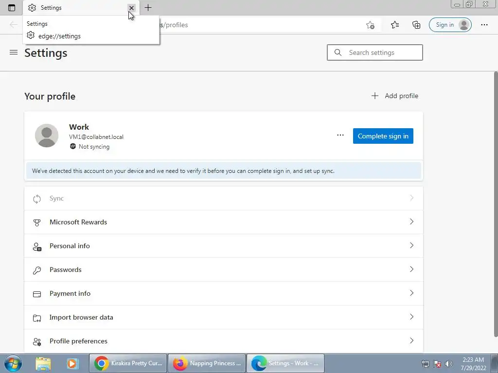Click the VM1@collabnet.local email text
The image size is (498, 373).
[96, 136]
